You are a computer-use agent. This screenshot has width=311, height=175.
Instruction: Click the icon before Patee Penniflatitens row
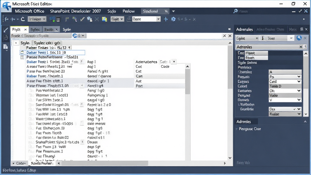click(22, 57)
